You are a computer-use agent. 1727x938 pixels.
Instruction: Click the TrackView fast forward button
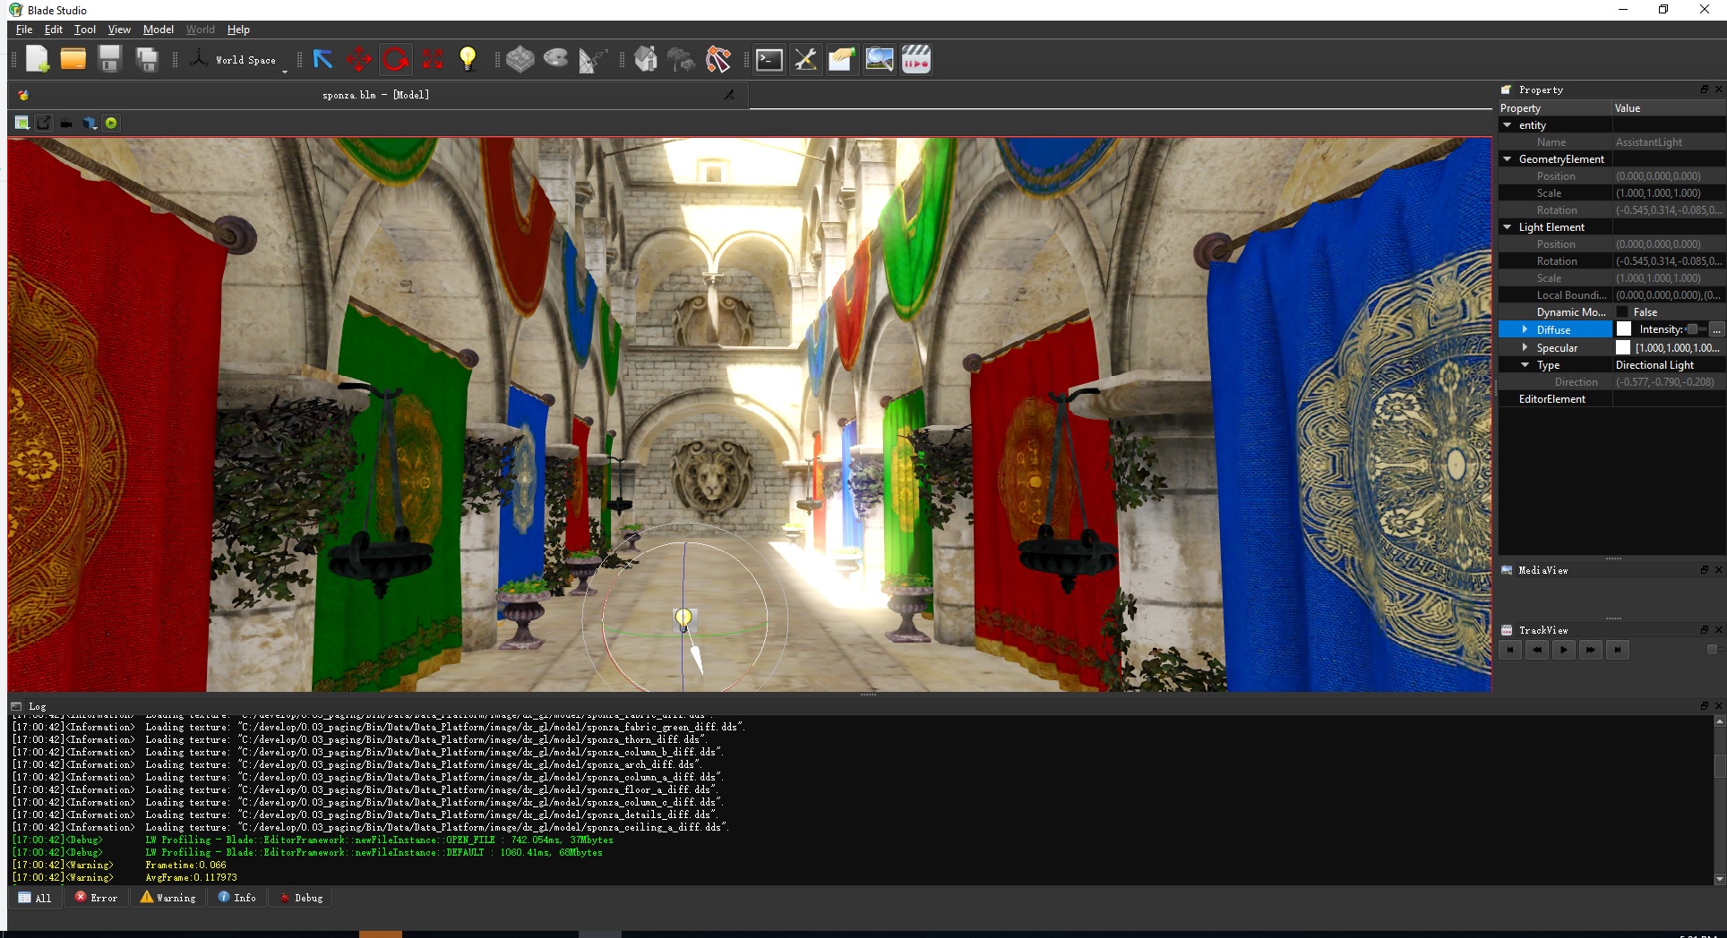pyautogui.click(x=1591, y=650)
